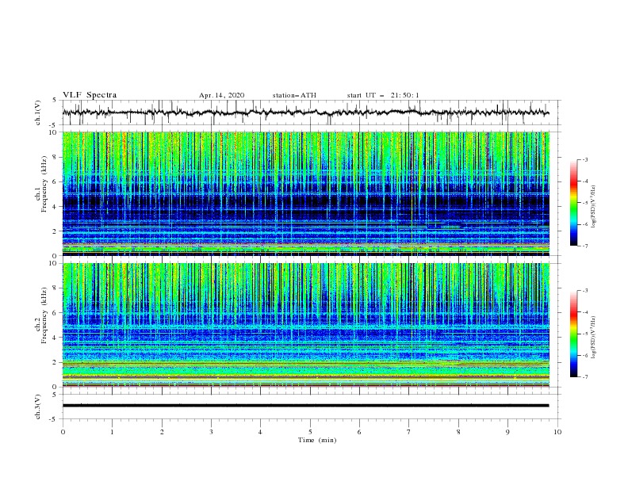Click time axis tick label "2"
The width and height of the screenshot is (628, 485).
(162, 432)
